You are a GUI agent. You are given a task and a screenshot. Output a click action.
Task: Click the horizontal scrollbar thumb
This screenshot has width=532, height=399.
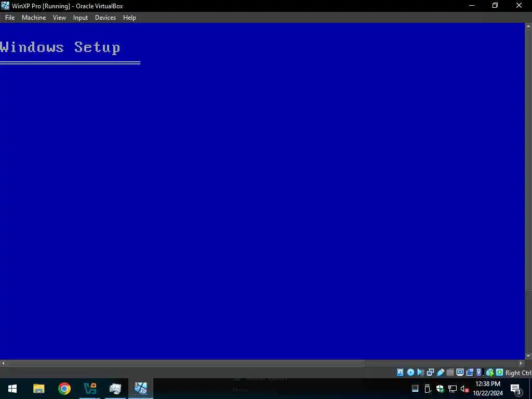point(185,363)
